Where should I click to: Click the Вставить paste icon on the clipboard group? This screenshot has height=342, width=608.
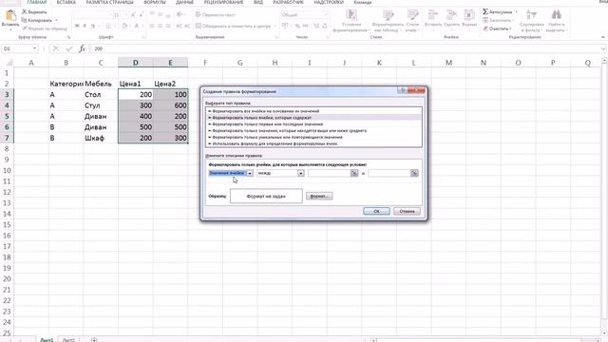[x=10, y=16]
